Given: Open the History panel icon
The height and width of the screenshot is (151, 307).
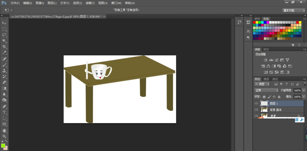Looking at the screenshot, I should [x=239, y=22].
